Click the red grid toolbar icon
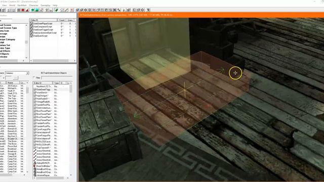The width and height of the screenshot is (324, 182). pos(72,10)
